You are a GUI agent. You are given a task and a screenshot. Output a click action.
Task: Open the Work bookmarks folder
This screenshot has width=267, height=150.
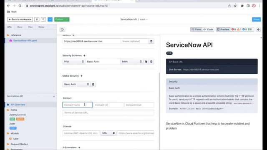[12, 12]
